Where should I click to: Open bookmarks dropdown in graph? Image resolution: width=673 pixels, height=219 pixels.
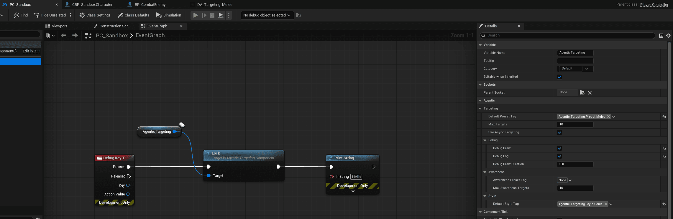point(50,36)
